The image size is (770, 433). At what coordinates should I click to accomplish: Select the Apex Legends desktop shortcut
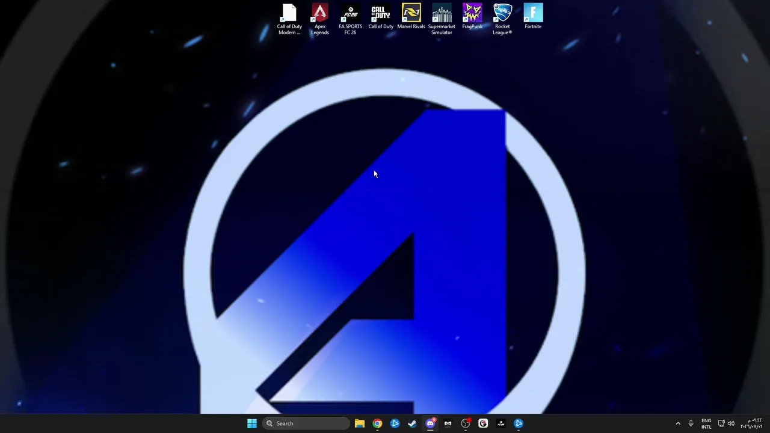pyautogui.click(x=320, y=19)
